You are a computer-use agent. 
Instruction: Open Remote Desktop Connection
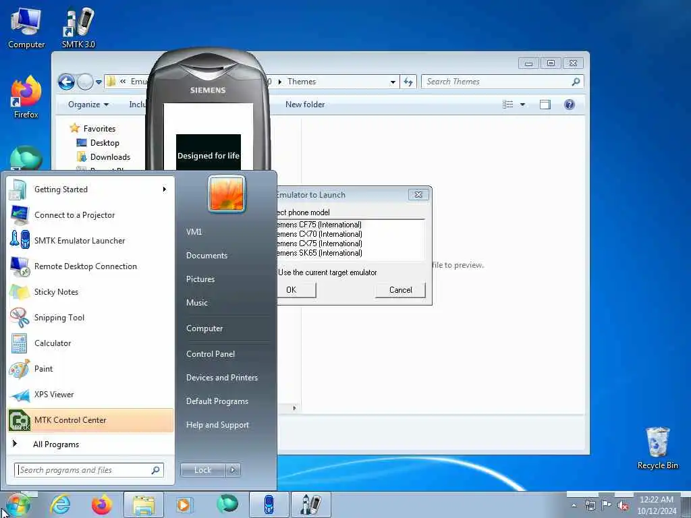[90, 266]
